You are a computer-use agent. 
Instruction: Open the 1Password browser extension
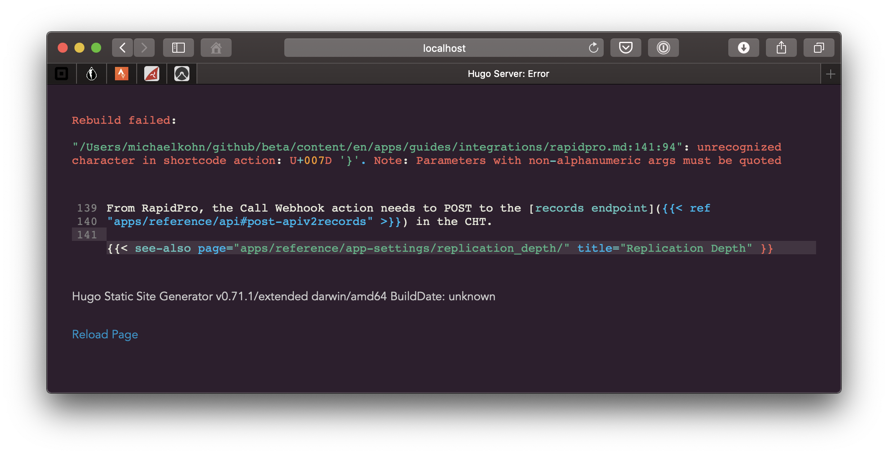pos(663,47)
